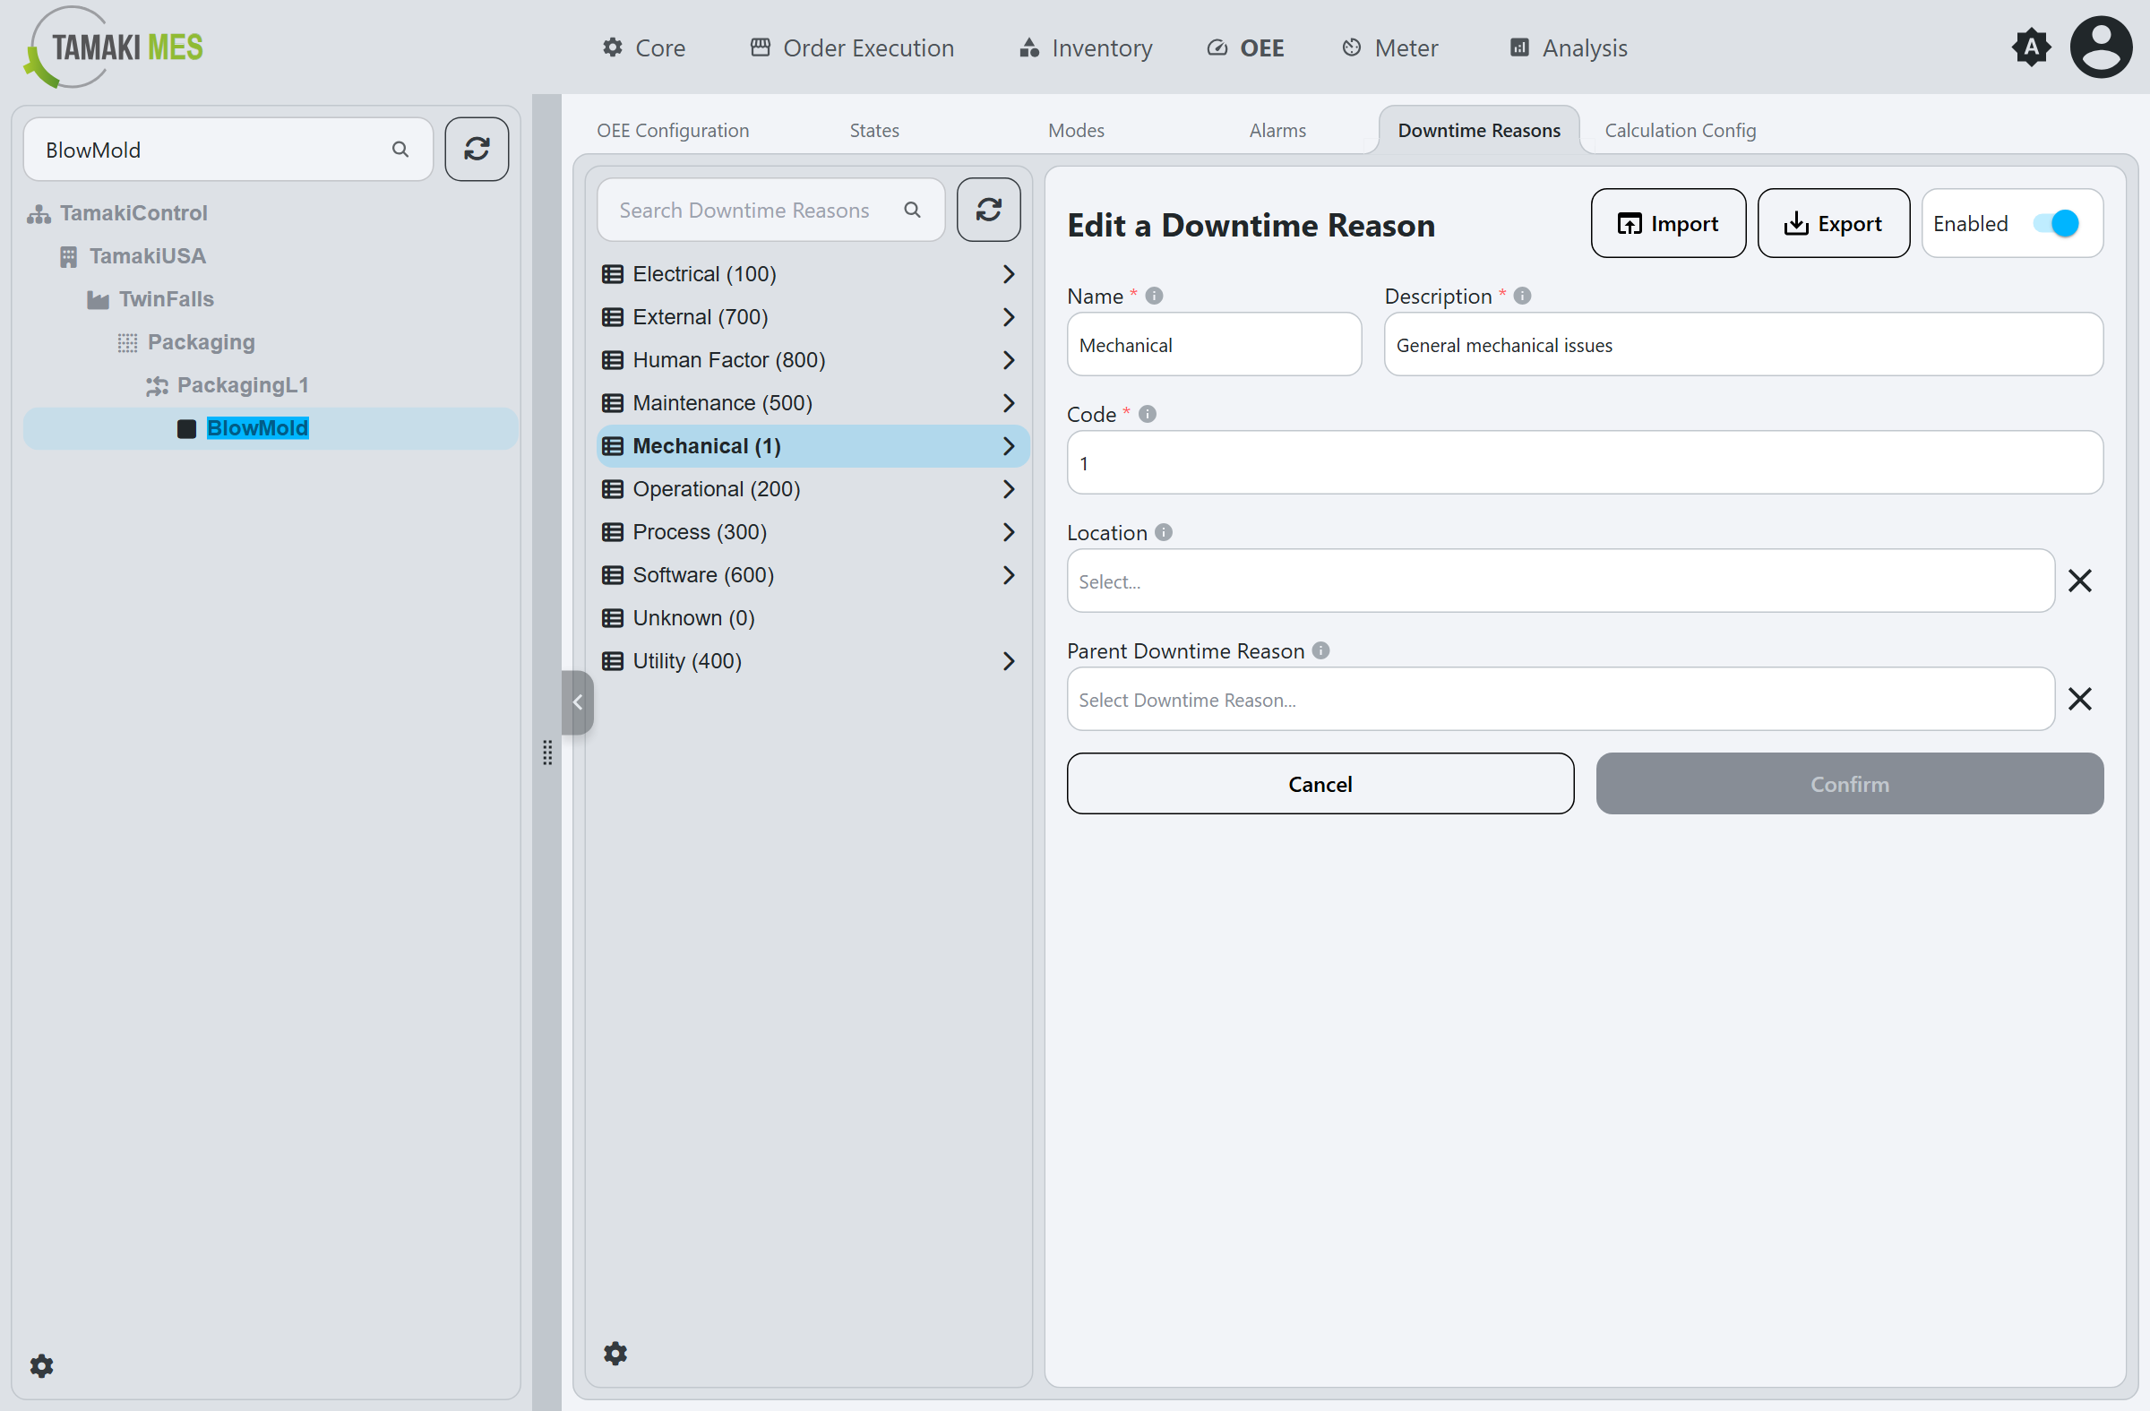Viewport: 2150px width, 1411px height.
Task: Expand the Utility (400) chevron
Action: pyautogui.click(x=1008, y=661)
